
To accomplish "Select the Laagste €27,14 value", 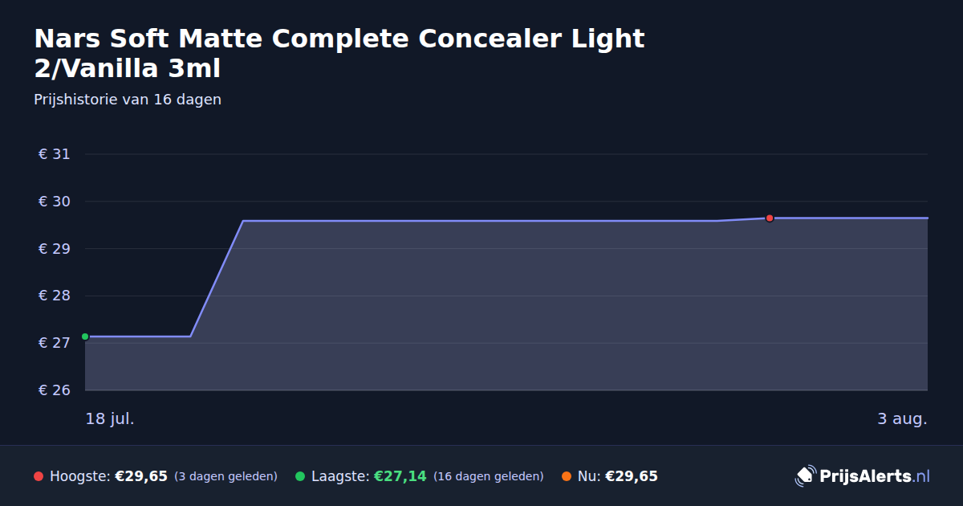I will click(400, 476).
